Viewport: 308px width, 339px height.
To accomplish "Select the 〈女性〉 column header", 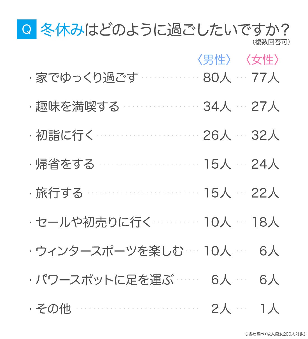I will 262,60.
